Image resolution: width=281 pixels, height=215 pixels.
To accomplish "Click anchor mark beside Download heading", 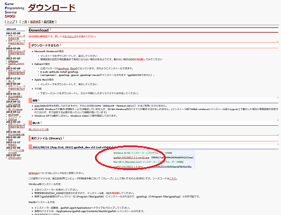I will [x=51, y=30].
